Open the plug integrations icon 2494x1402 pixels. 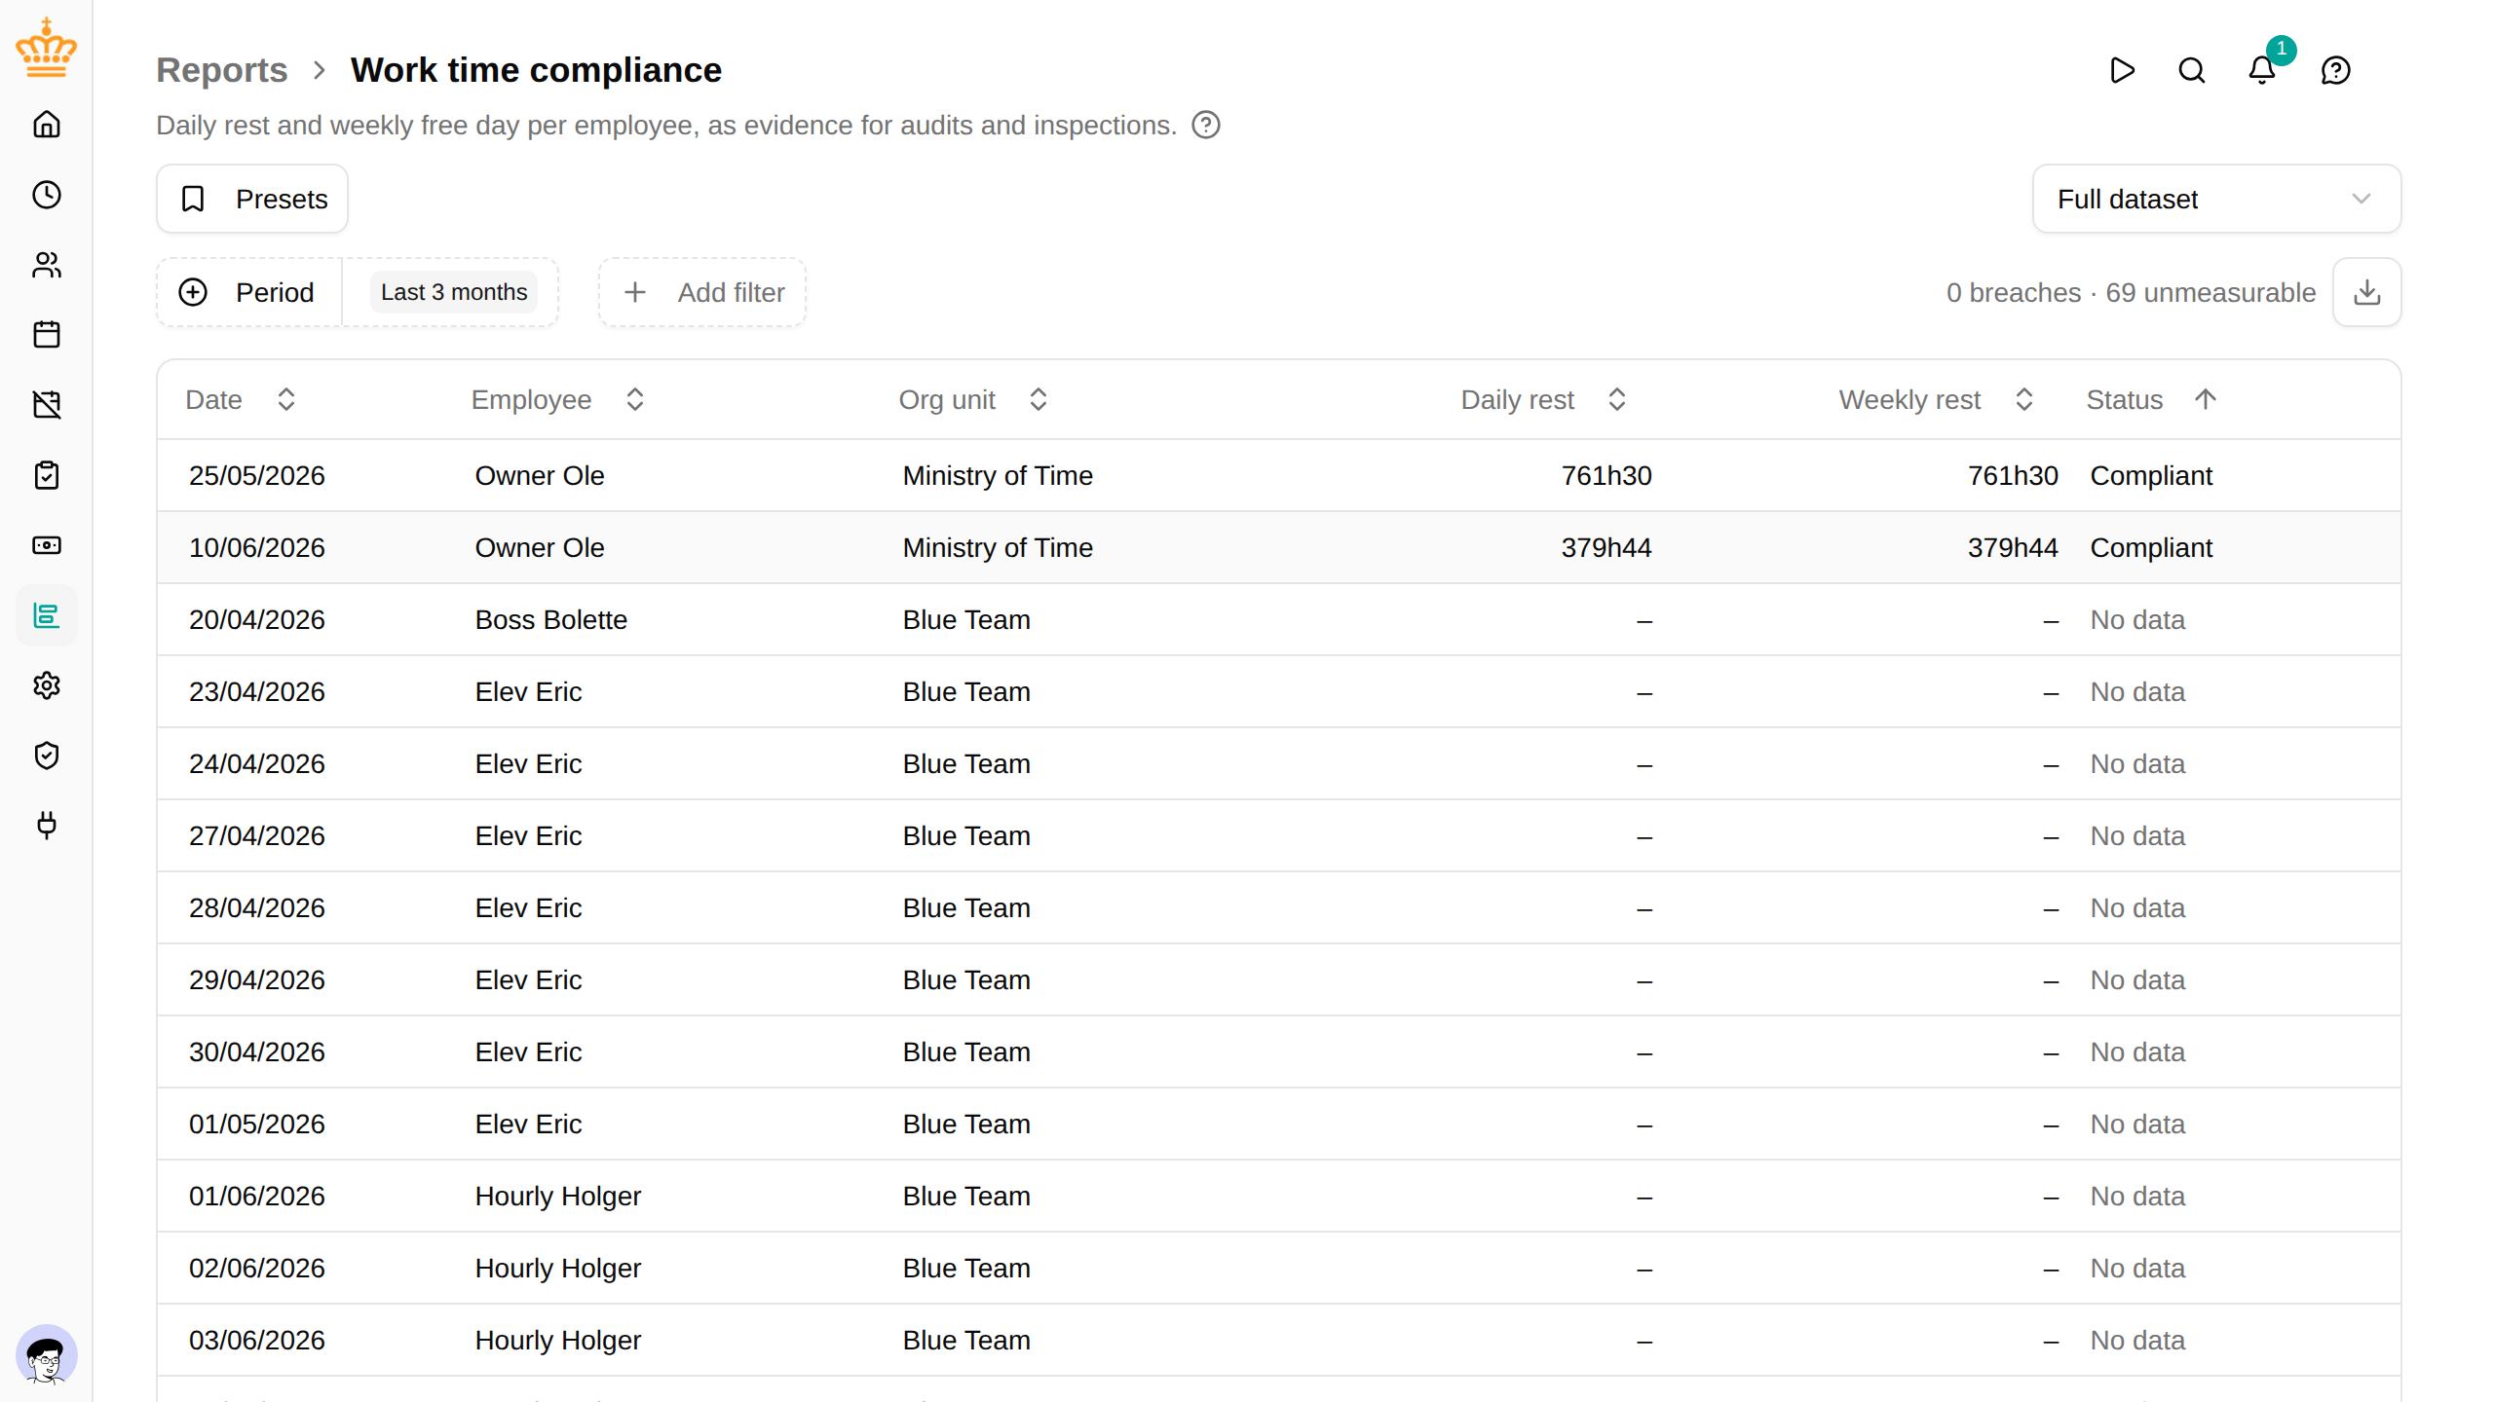click(x=47, y=826)
